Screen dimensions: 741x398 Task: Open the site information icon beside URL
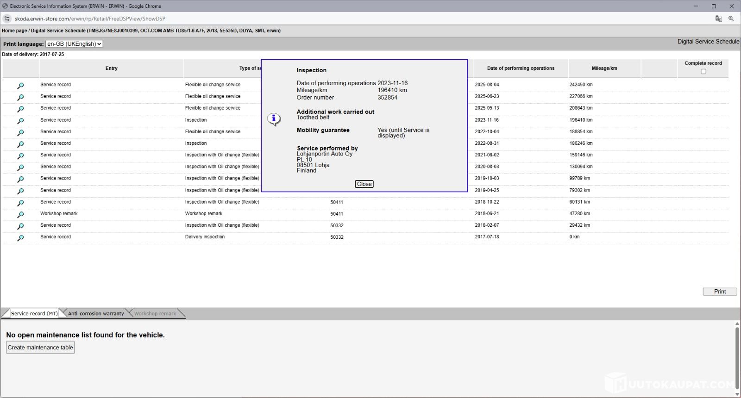[7, 19]
